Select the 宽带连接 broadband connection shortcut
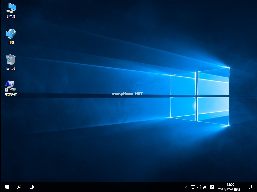 pyautogui.click(x=11, y=86)
